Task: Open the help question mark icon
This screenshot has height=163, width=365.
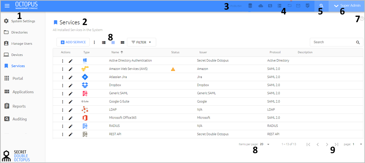Action: 362,19
